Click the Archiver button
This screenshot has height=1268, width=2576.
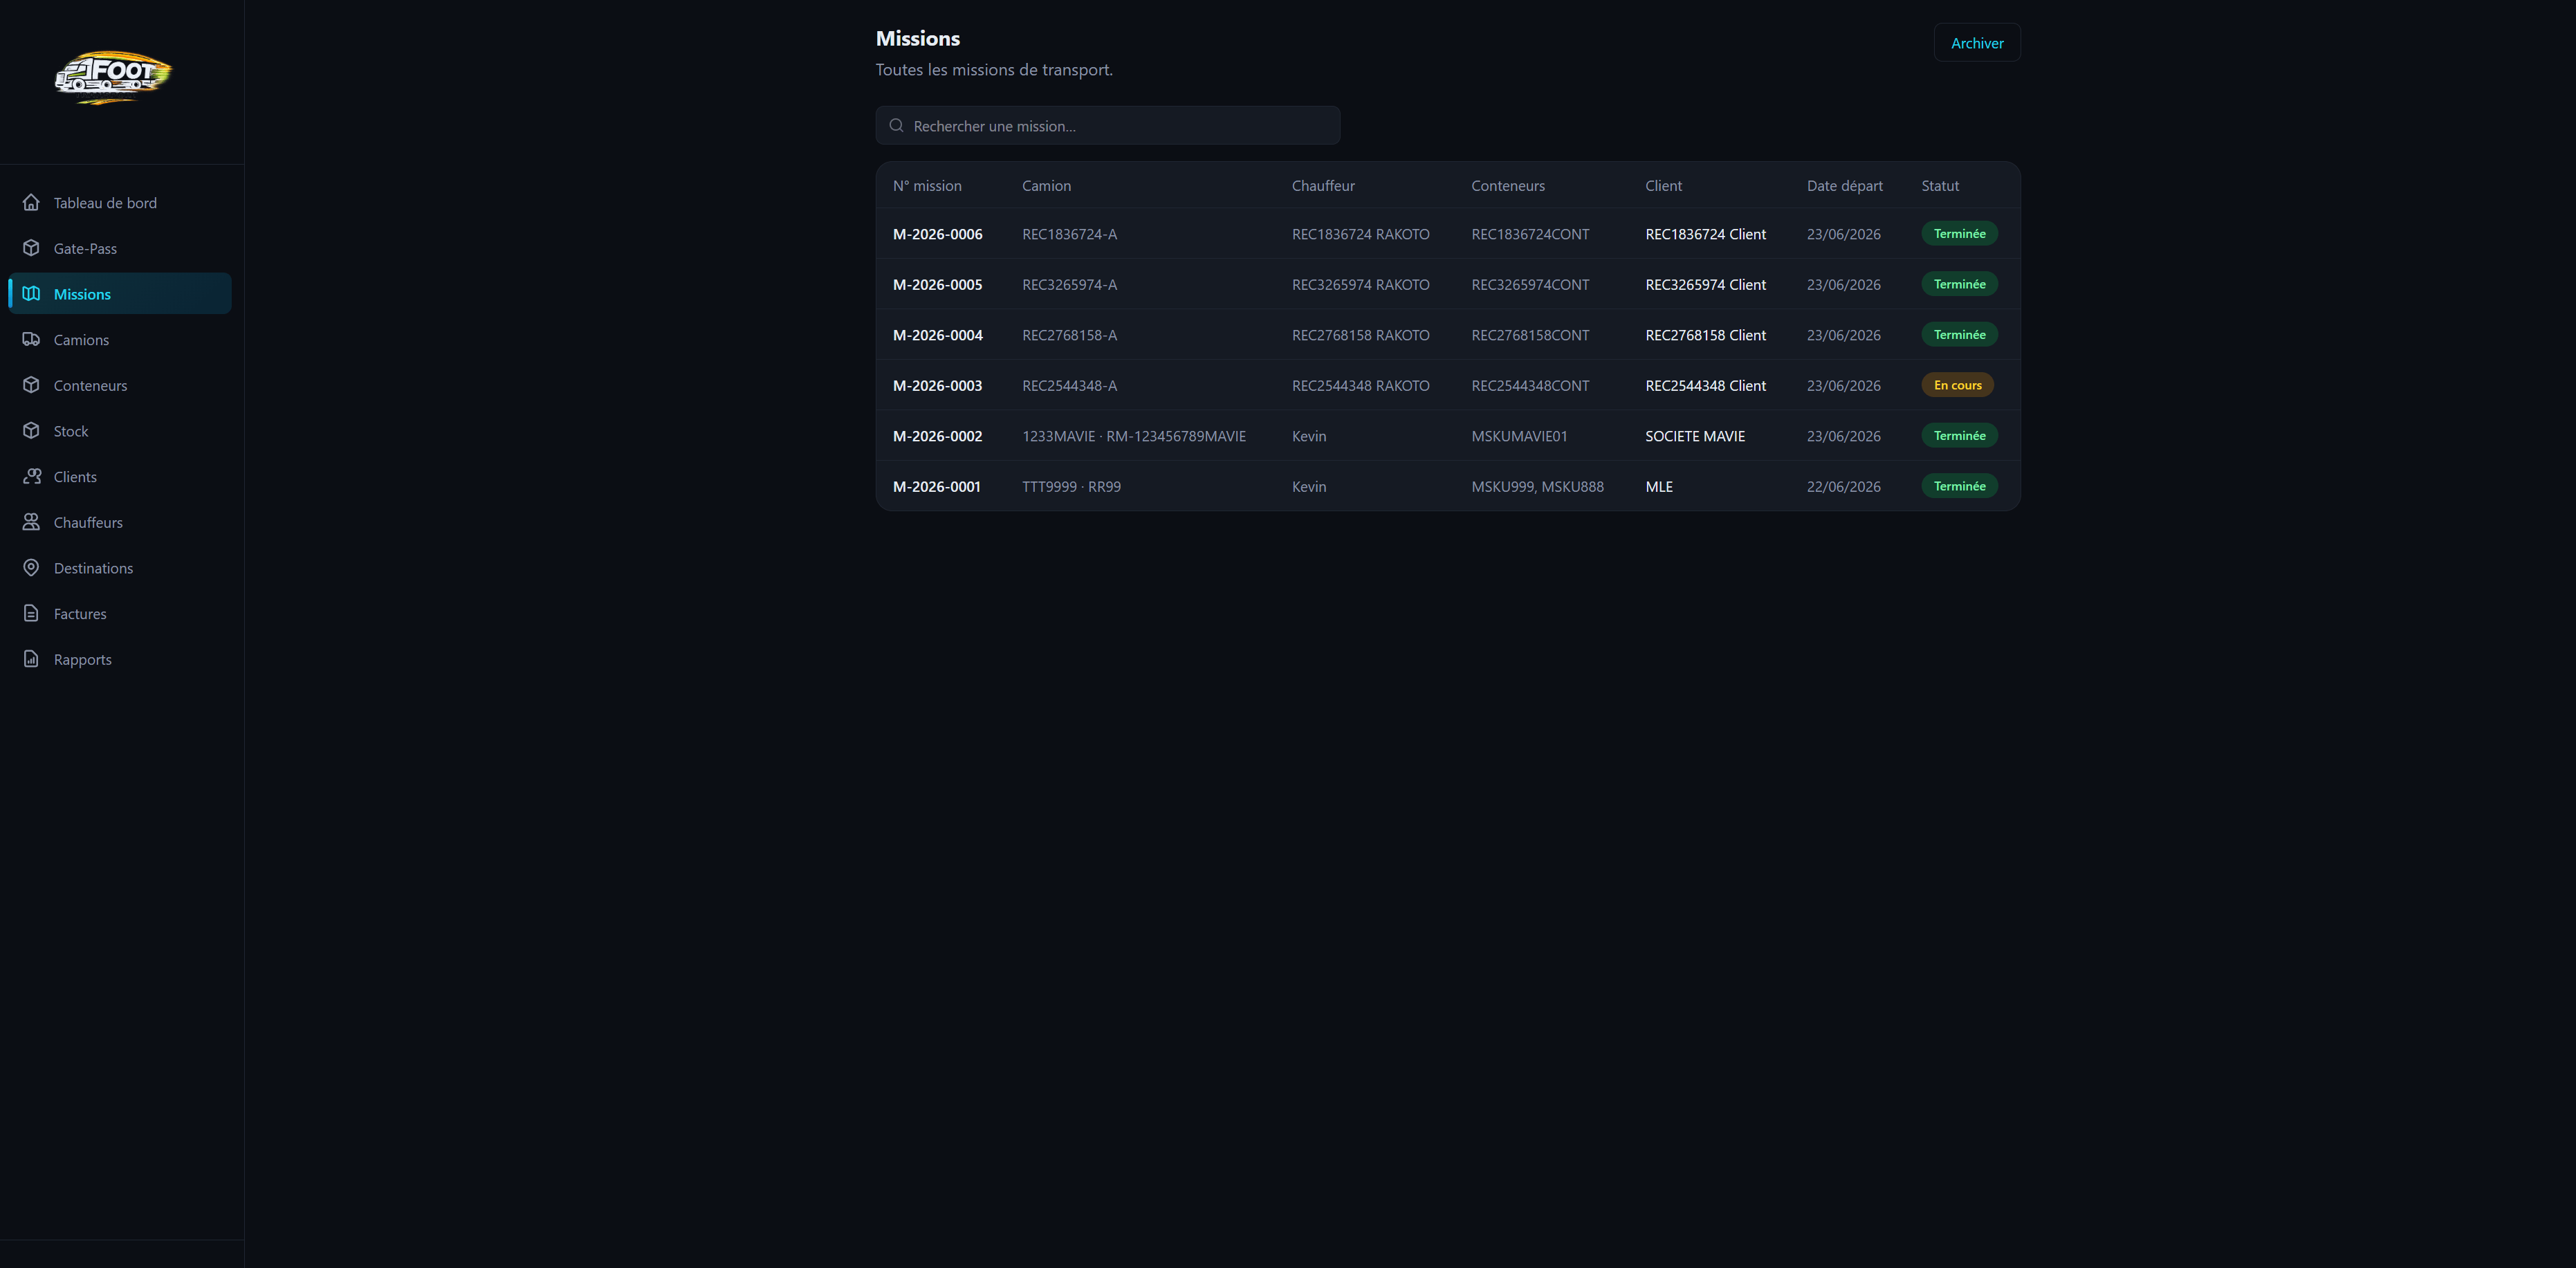(x=1976, y=43)
